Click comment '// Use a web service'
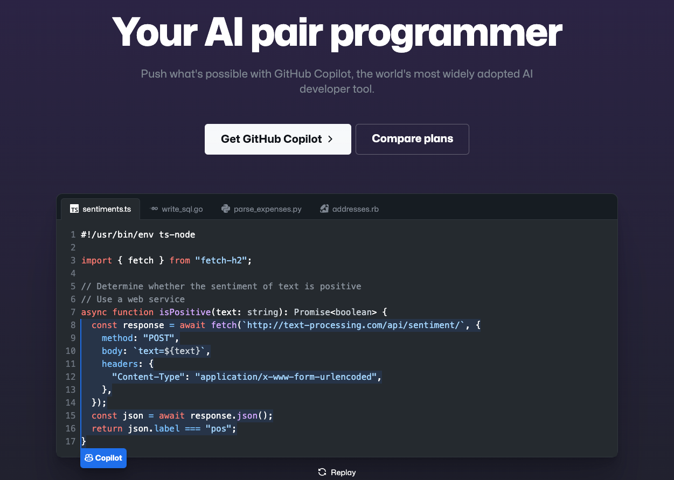The height and width of the screenshot is (480, 674). click(133, 299)
